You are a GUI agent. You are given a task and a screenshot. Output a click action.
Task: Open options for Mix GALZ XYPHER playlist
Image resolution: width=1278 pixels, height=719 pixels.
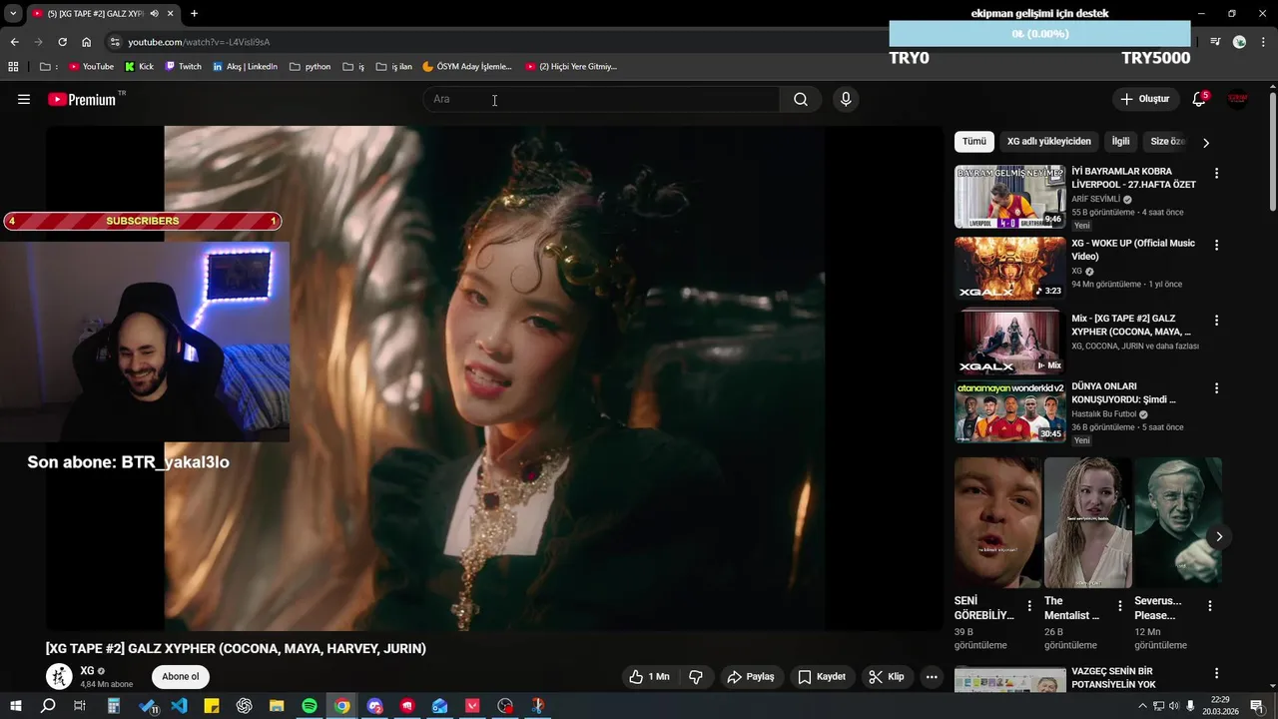[1216, 321]
